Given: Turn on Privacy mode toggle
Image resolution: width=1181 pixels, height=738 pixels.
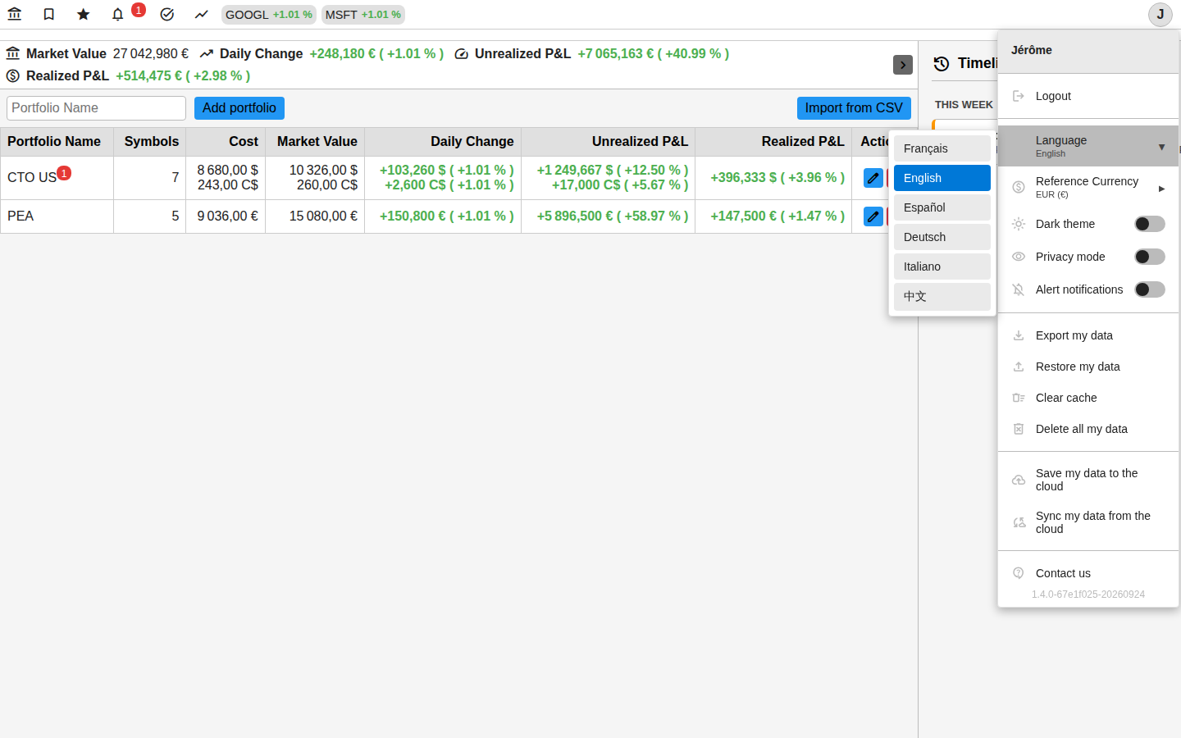Looking at the screenshot, I should pos(1150,257).
